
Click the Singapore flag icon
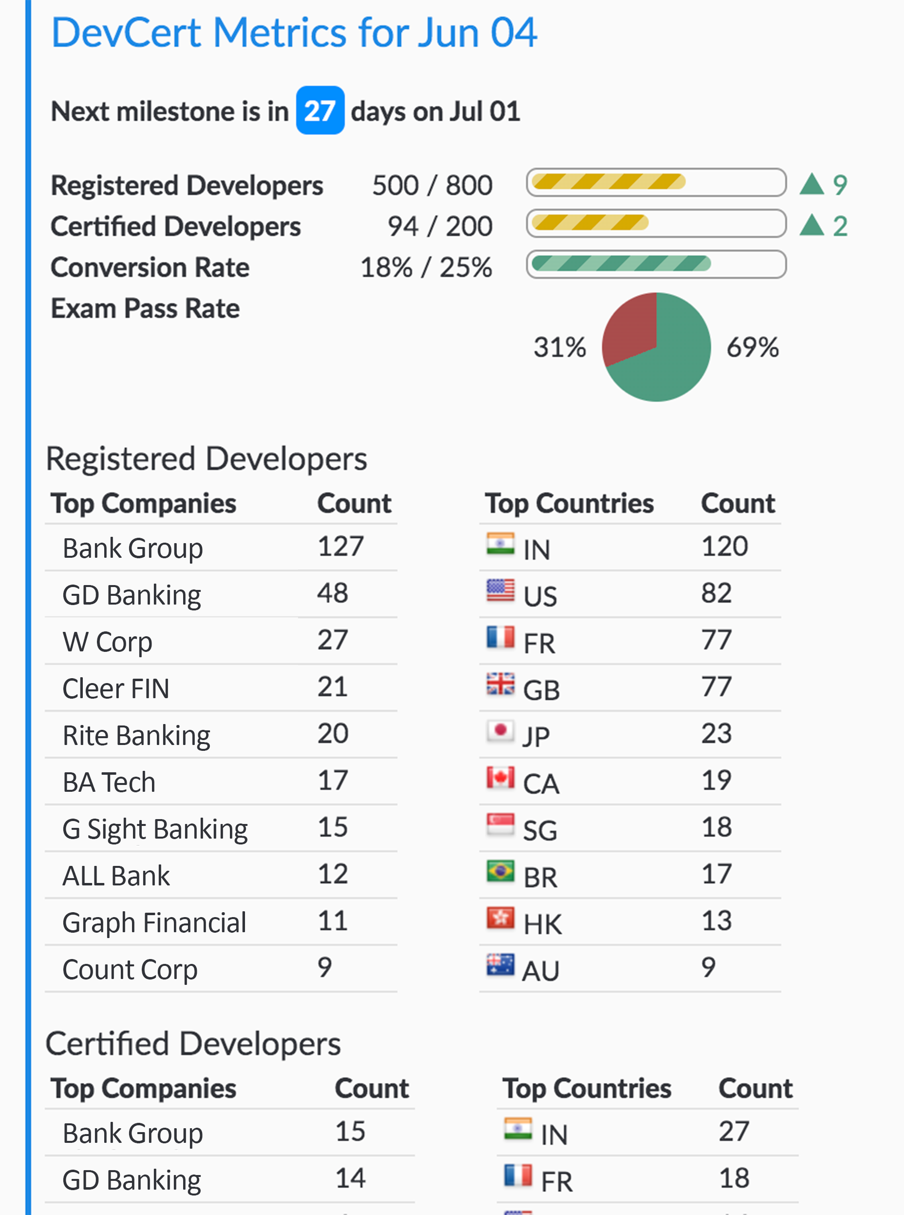tap(500, 824)
